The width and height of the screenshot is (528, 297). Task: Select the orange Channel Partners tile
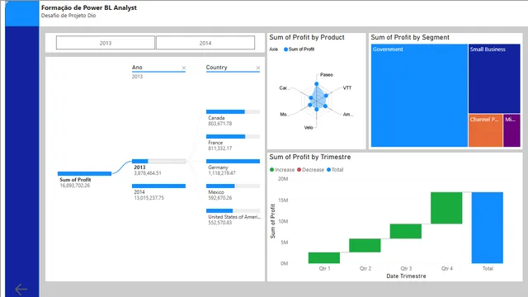click(486, 130)
